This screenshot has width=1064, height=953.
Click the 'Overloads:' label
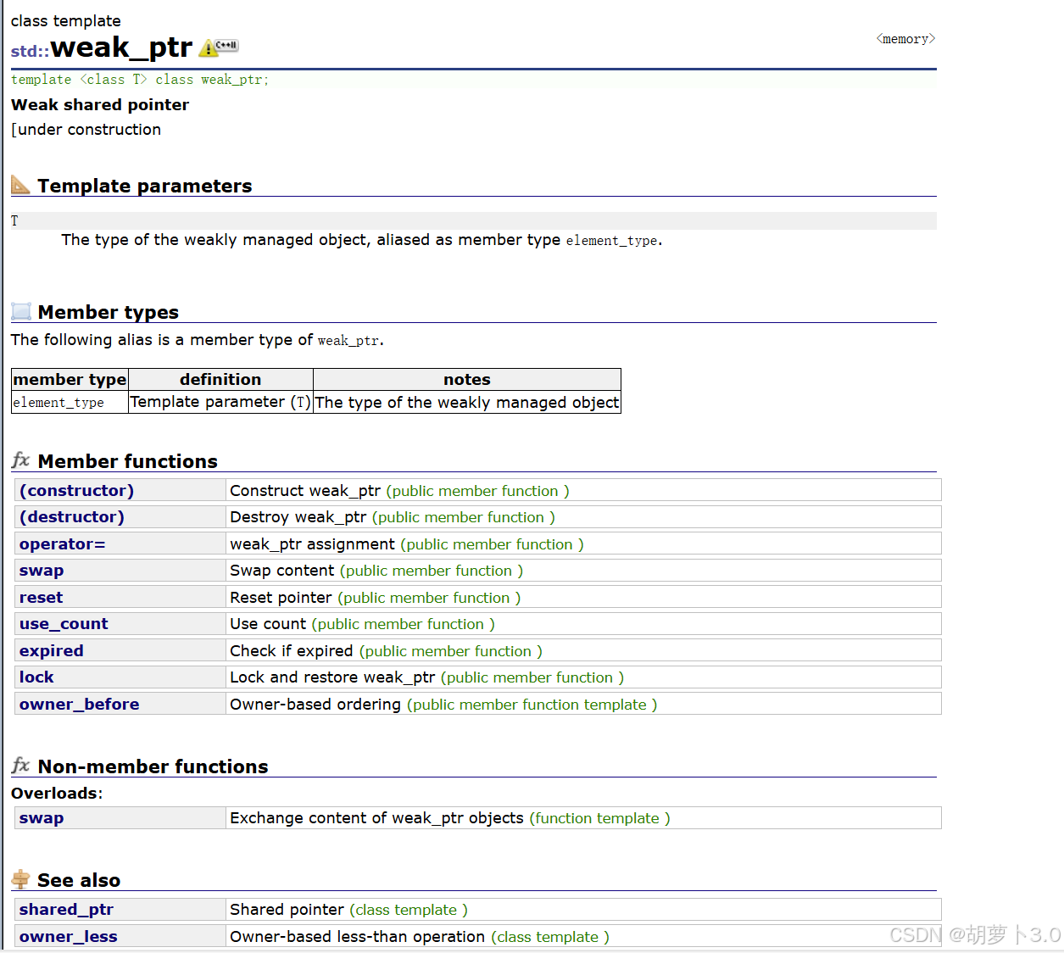coord(57,793)
